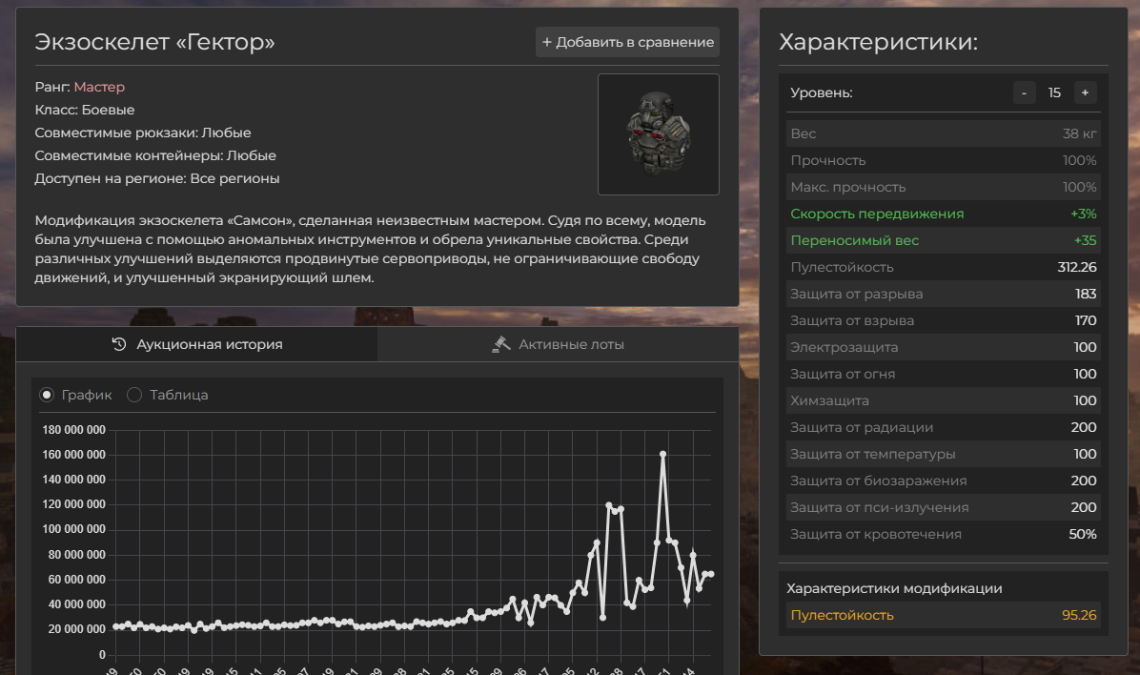Click the last data point on the price graph
This screenshot has width=1140, height=675.
click(x=710, y=574)
